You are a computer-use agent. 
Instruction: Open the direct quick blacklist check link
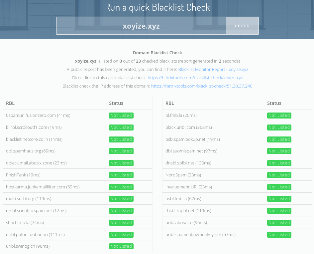[195, 78]
